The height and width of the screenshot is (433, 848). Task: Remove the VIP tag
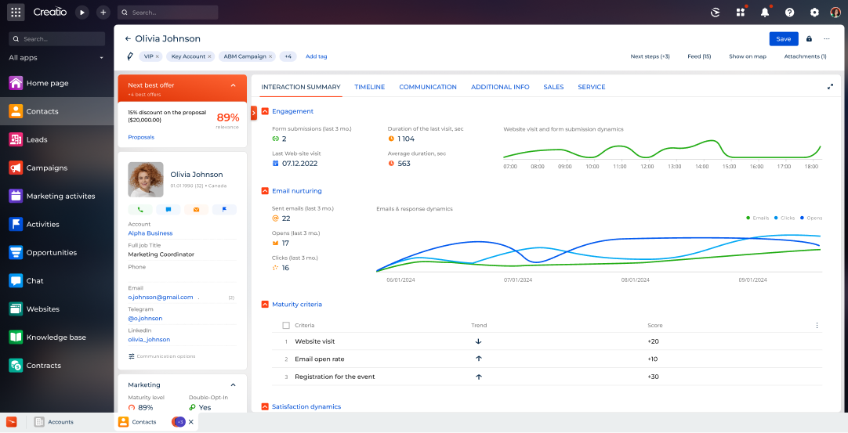pos(157,56)
